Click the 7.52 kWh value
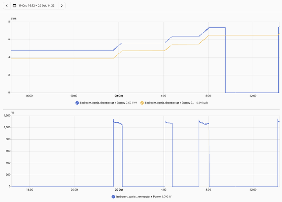This screenshot has height=202, width=282. pyautogui.click(x=132, y=103)
